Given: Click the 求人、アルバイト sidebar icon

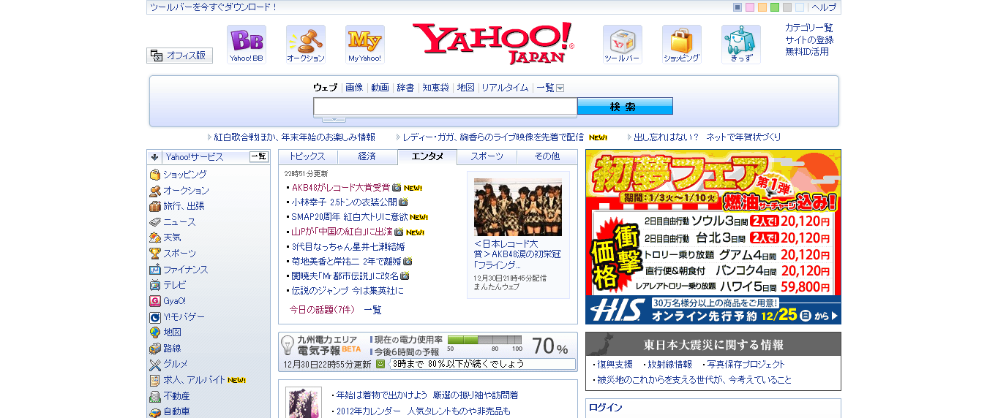Looking at the screenshot, I should click(155, 380).
